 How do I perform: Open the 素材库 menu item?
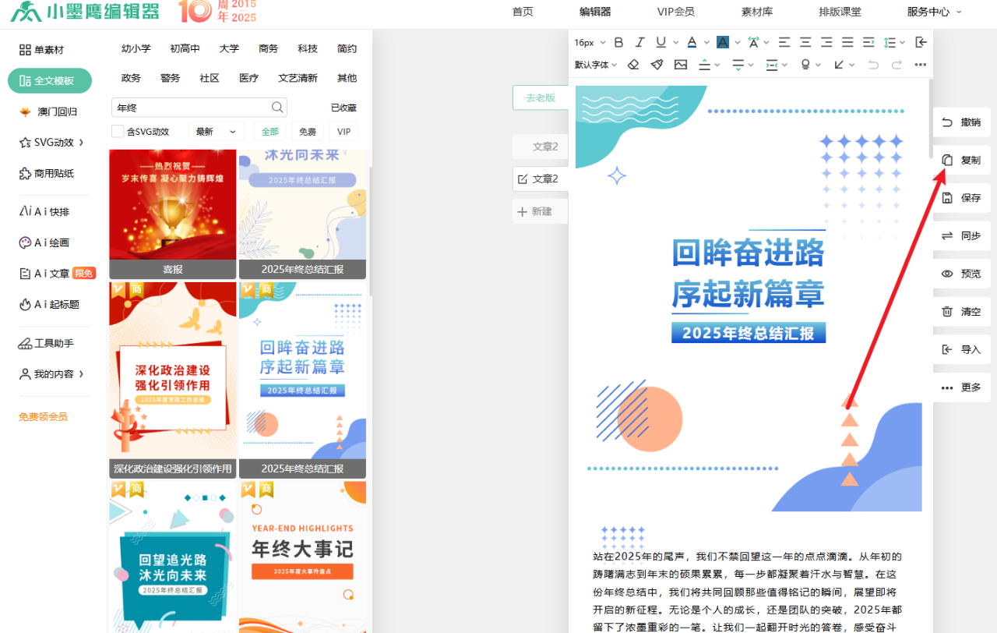(757, 12)
